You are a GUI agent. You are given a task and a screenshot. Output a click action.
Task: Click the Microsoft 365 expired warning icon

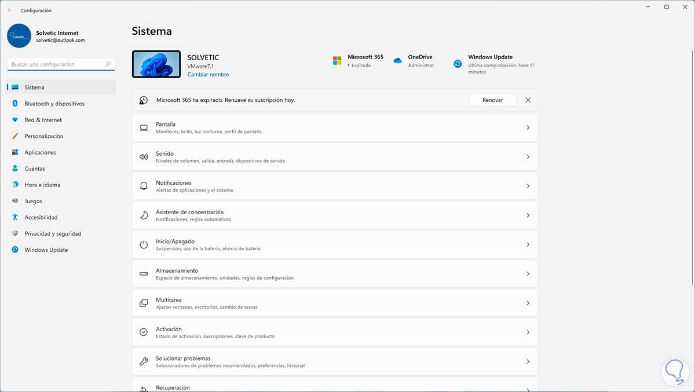[144, 100]
